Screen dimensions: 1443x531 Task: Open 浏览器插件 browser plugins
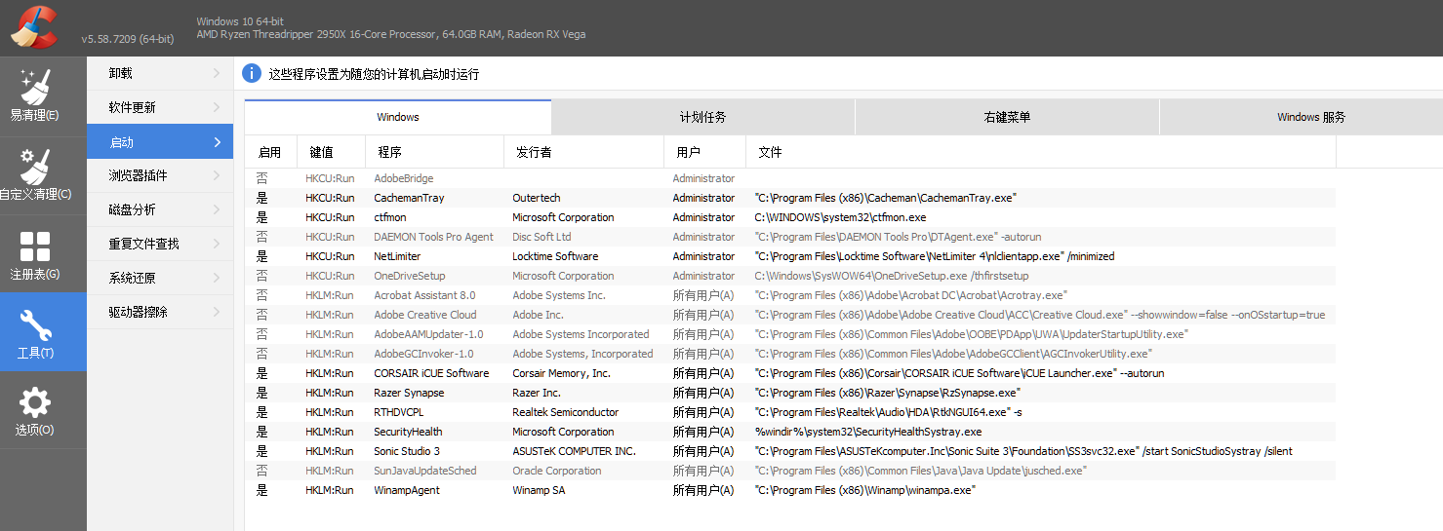[160, 175]
